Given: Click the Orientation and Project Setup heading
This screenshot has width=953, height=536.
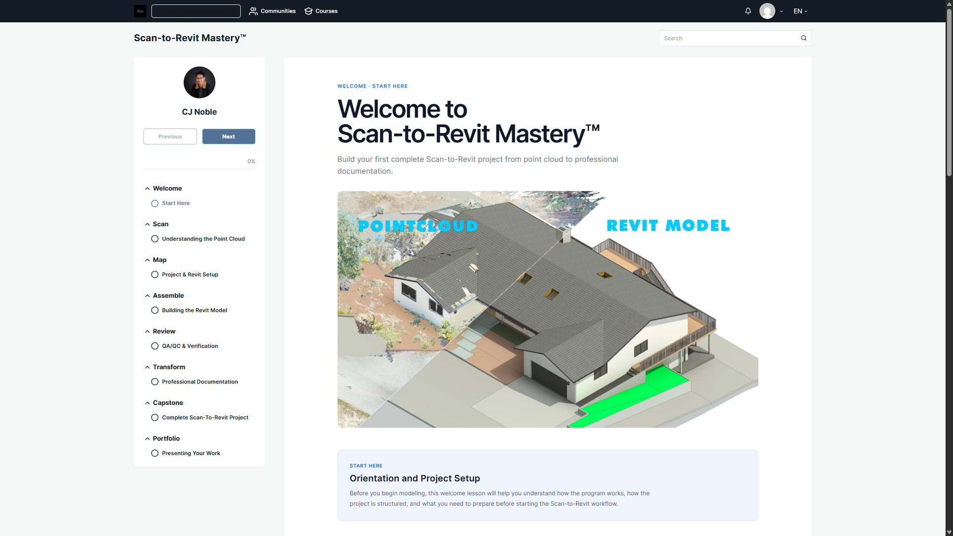Looking at the screenshot, I should tap(415, 478).
